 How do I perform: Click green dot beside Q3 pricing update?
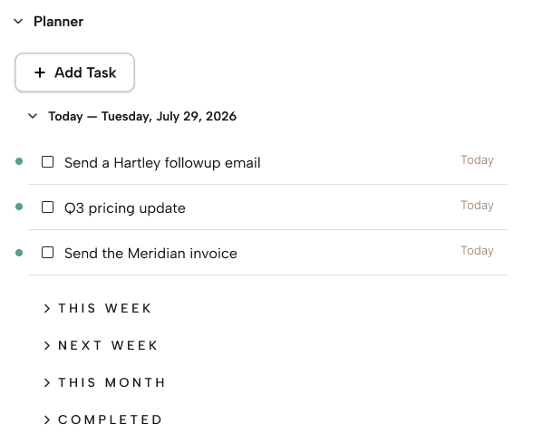[19, 207]
